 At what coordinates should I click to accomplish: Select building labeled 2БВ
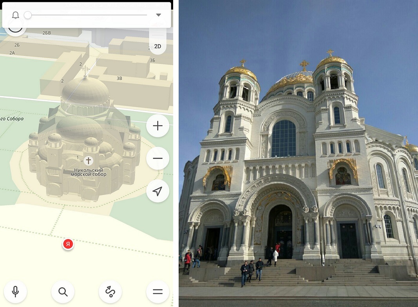(x=46, y=33)
